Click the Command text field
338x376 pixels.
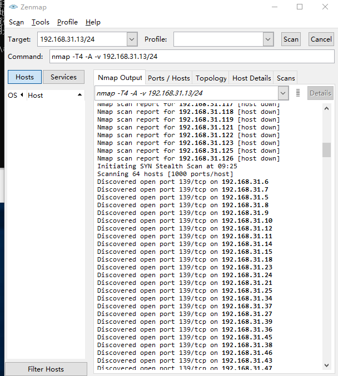[192, 56]
